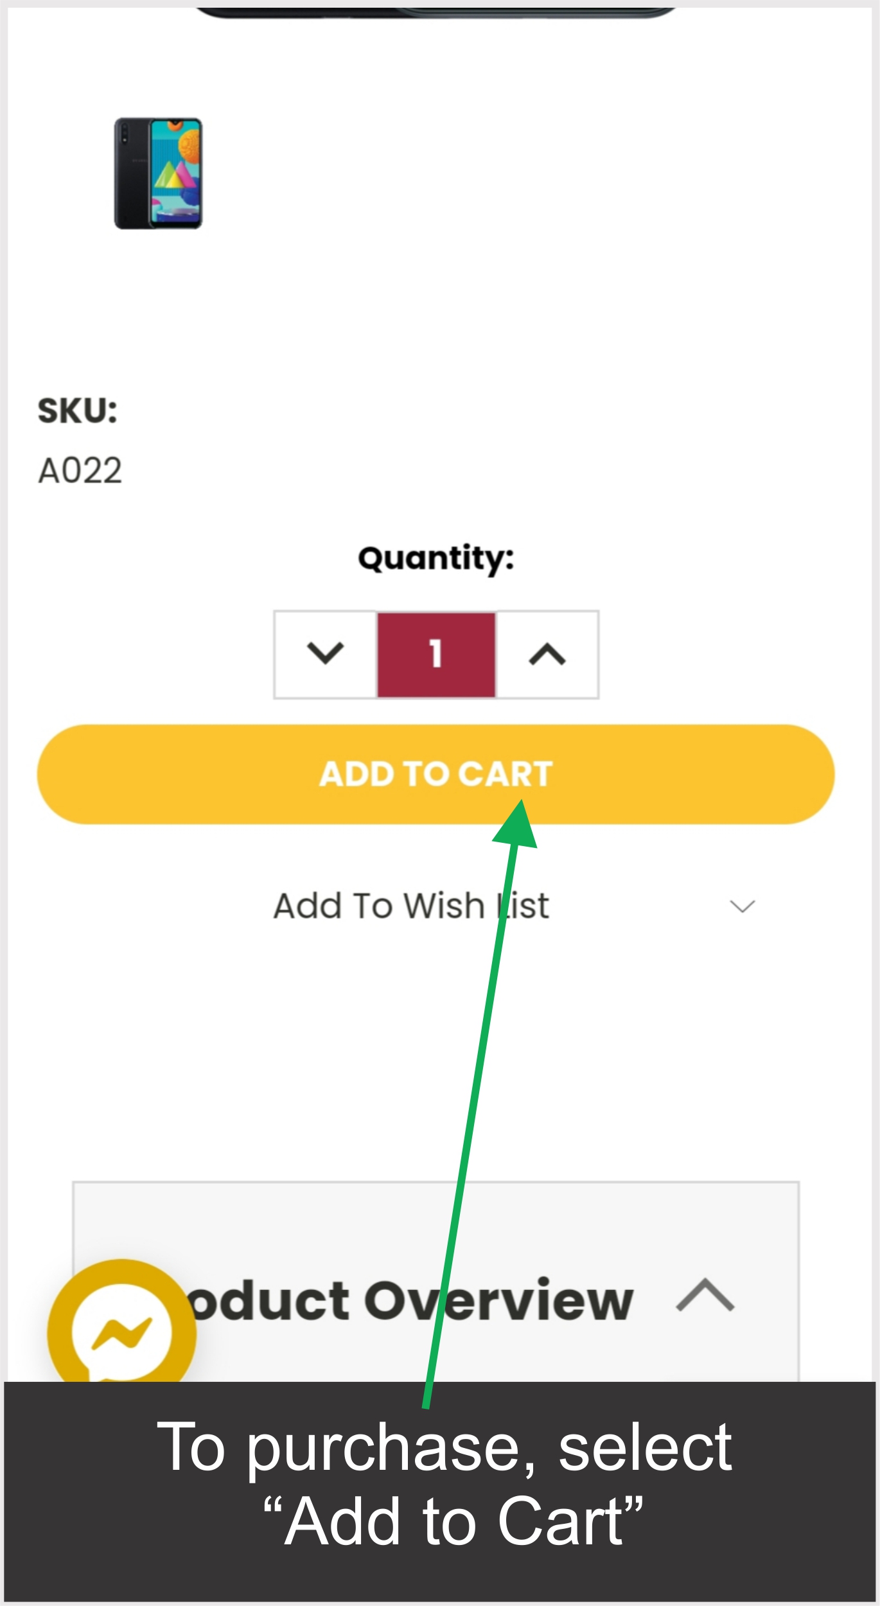Tap the lightning bolt in Messenger icon

[x=122, y=1335]
